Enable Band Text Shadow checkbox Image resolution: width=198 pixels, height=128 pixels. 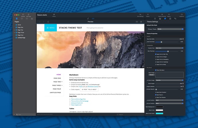point(156,97)
